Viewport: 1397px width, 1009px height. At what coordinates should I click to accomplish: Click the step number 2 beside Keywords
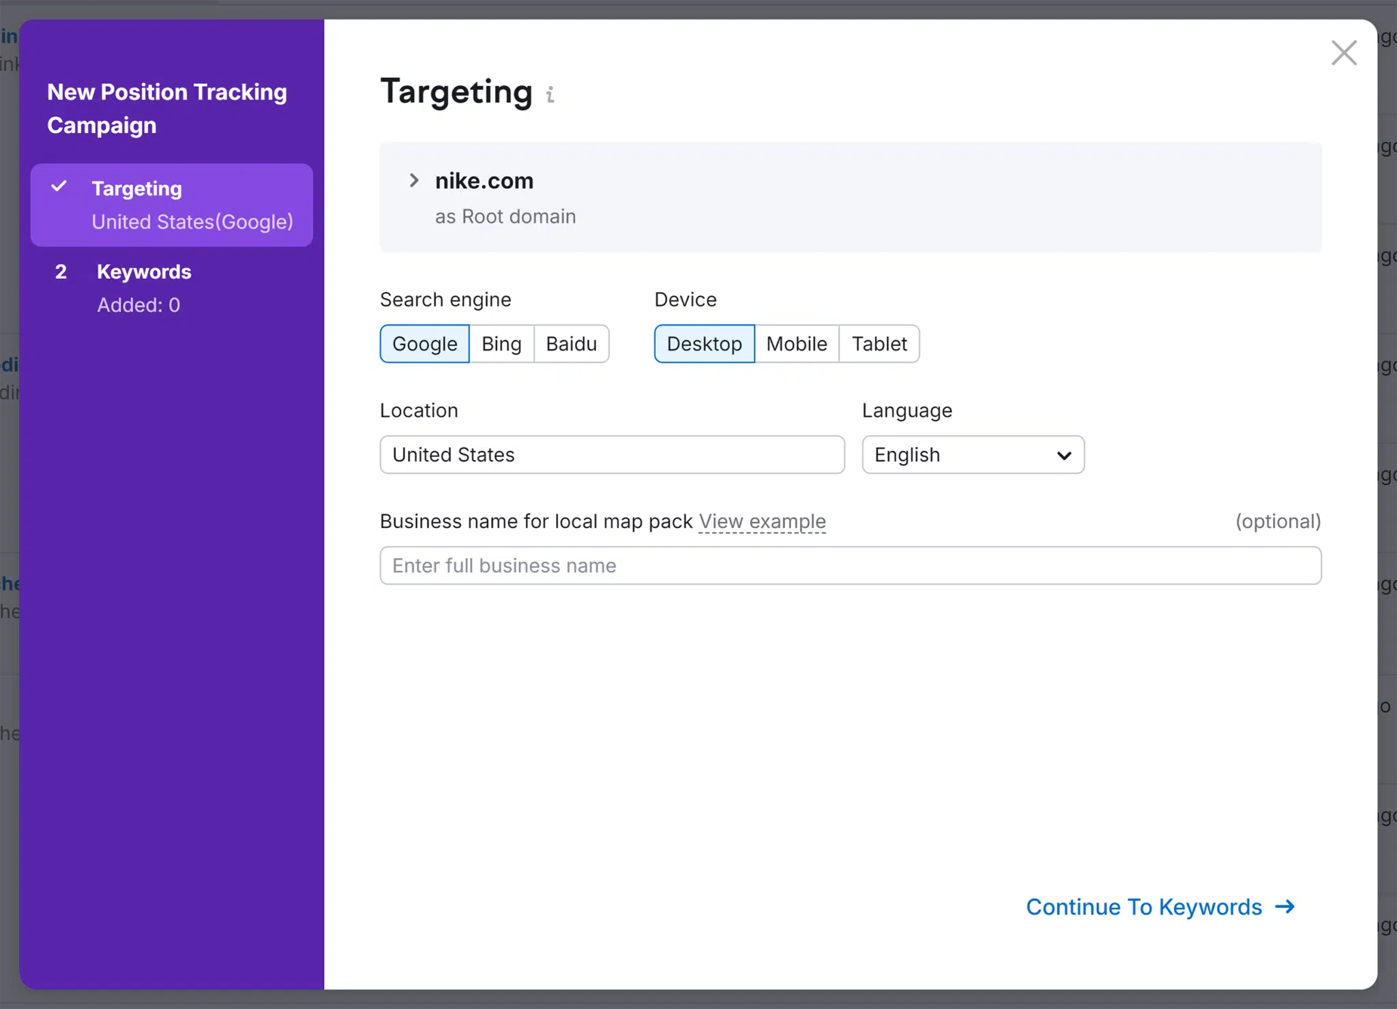[x=61, y=272]
